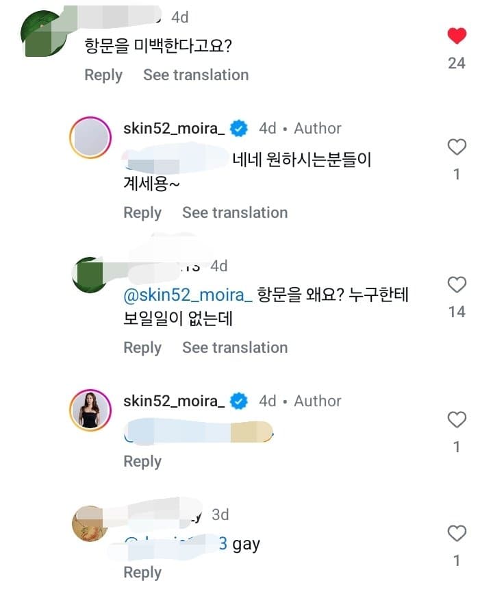Open the @skin52_moira_ mention link
This screenshot has width=493, height=594.
click(x=188, y=295)
